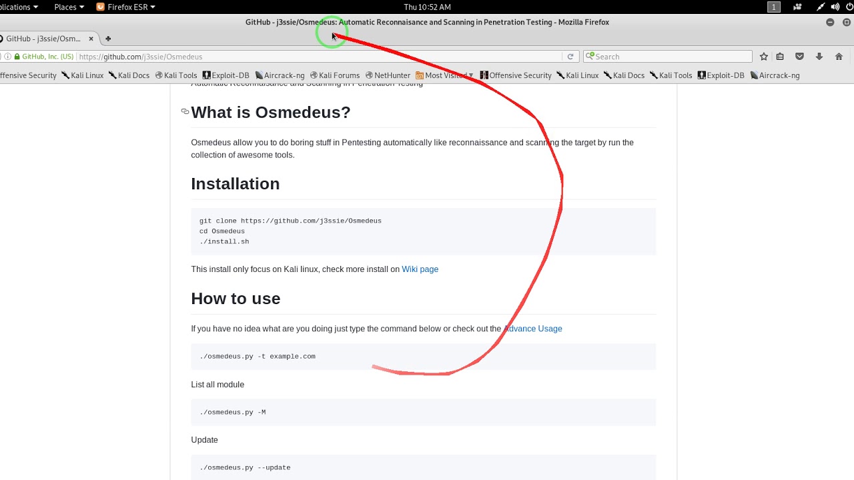
Task: Go to Firefox home page icon
Action: click(839, 57)
